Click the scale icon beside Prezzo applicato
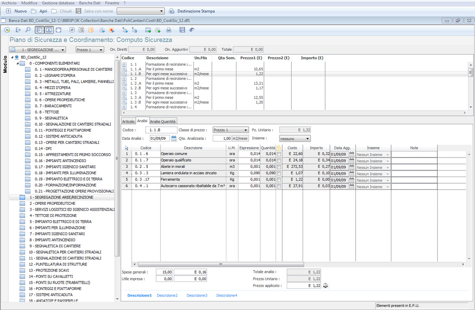Screen dimensions: 475x310 (325, 286)
